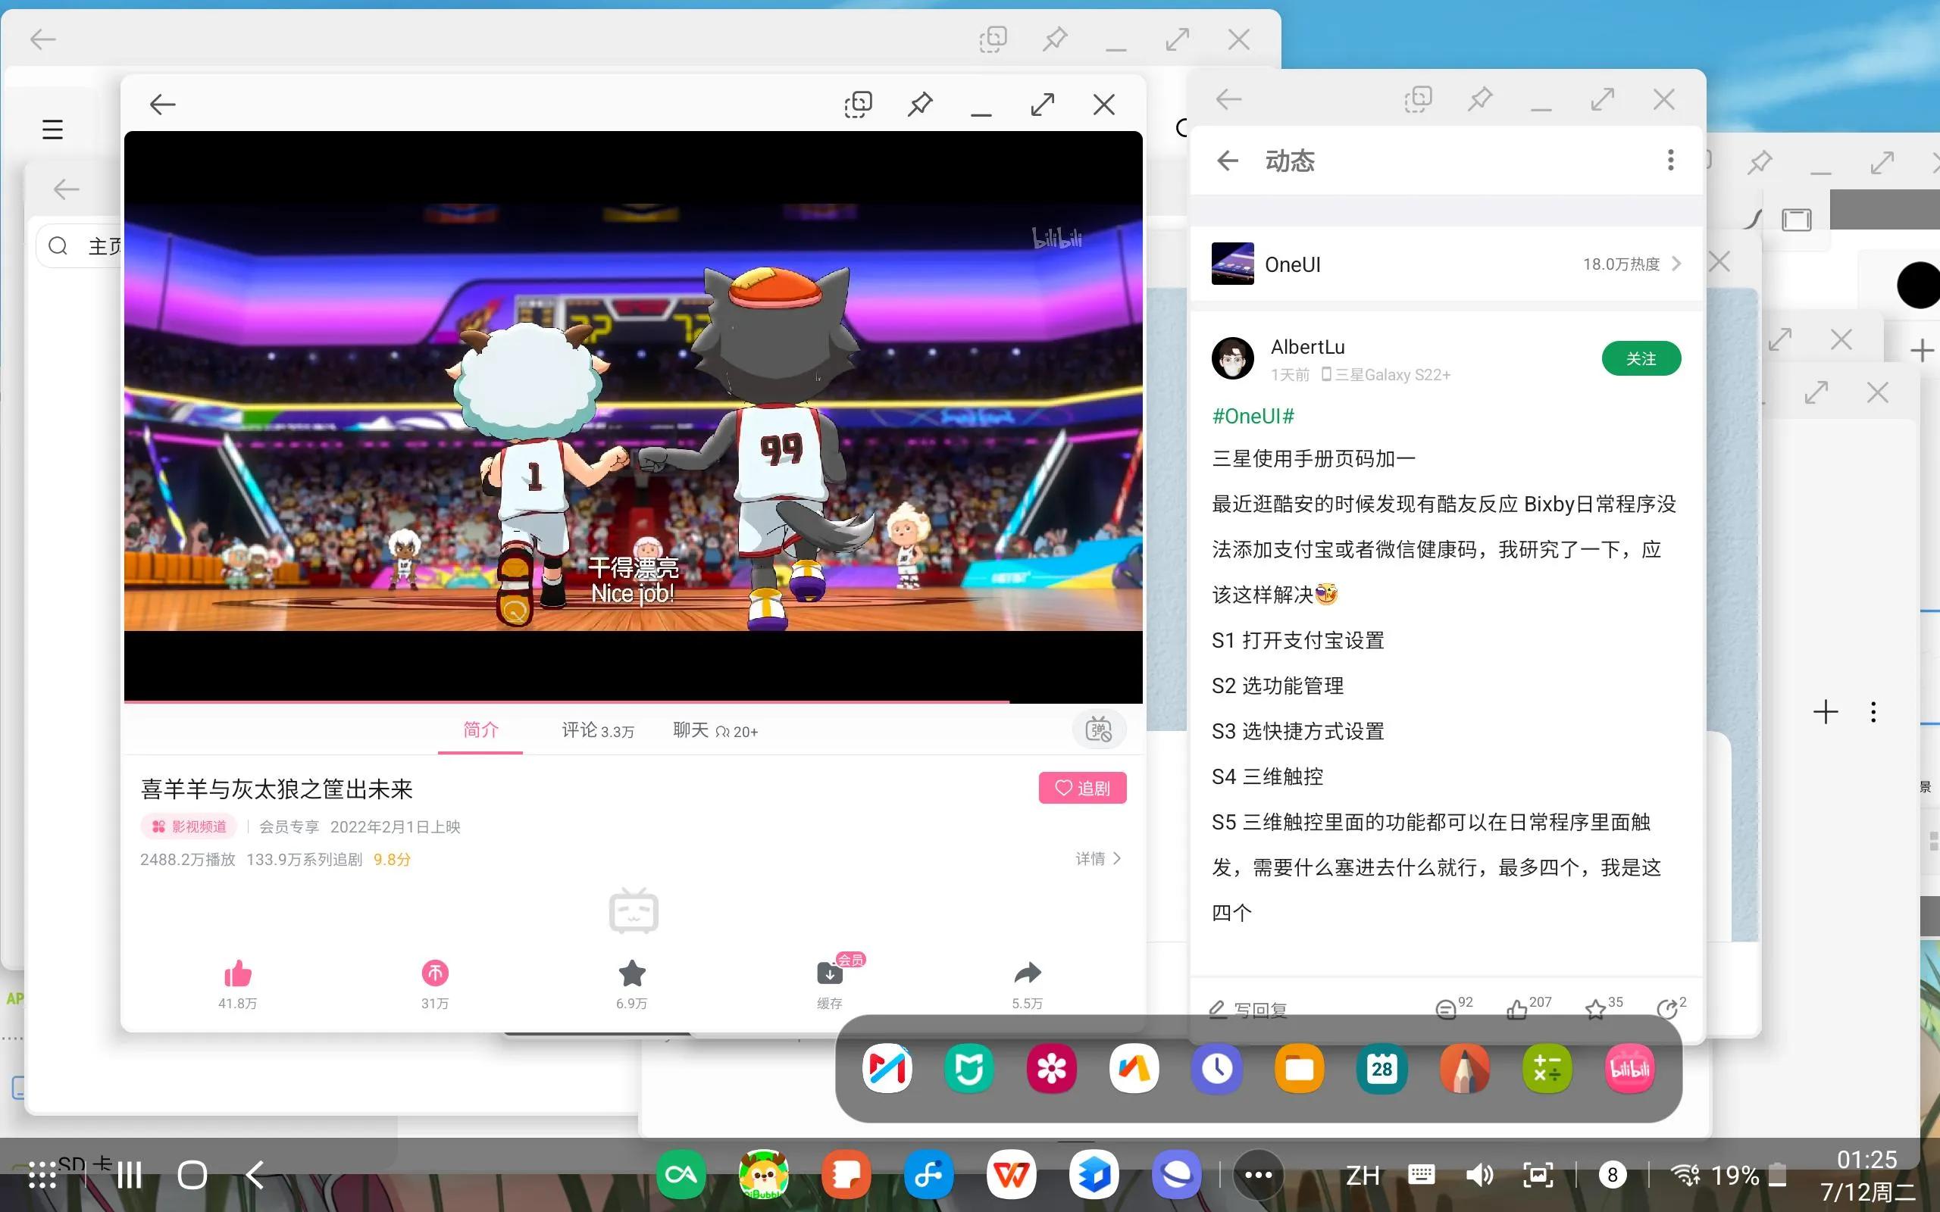The height and width of the screenshot is (1212, 1940).
Task: Click the taskbar volume icon
Action: tap(1479, 1175)
